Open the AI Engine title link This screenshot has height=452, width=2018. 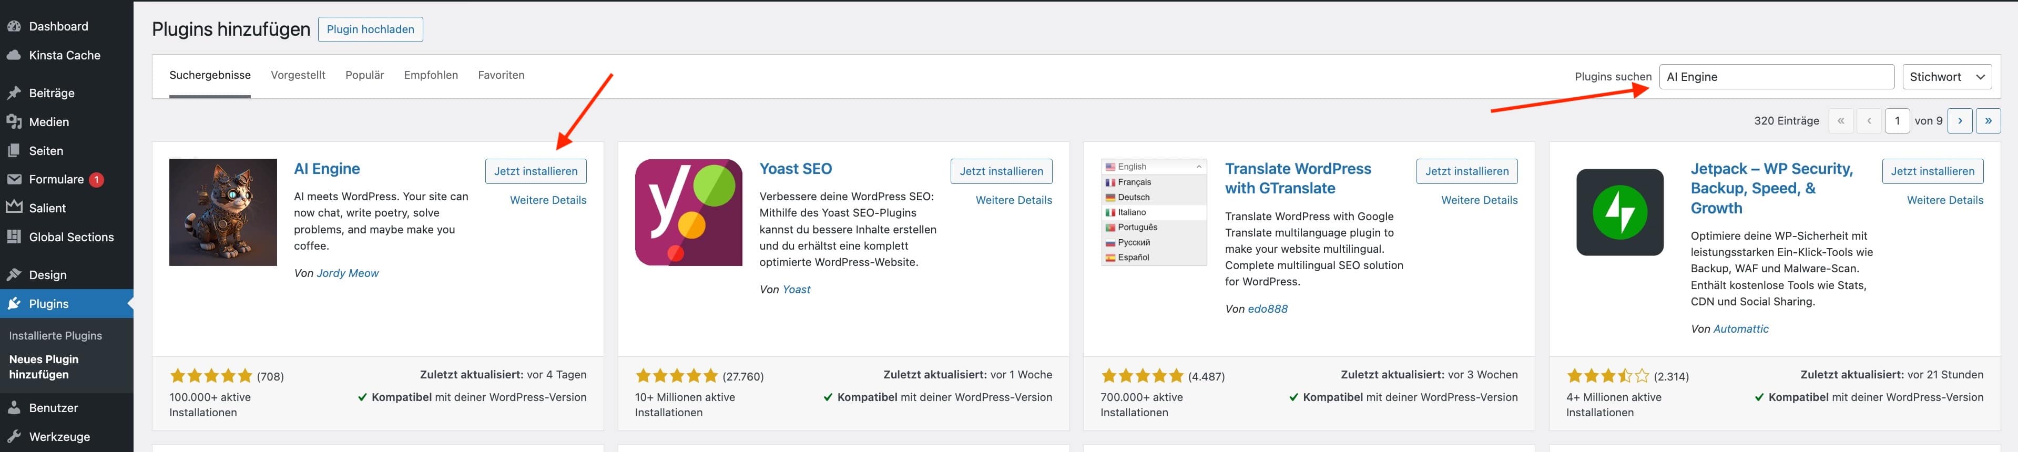tap(327, 168)
